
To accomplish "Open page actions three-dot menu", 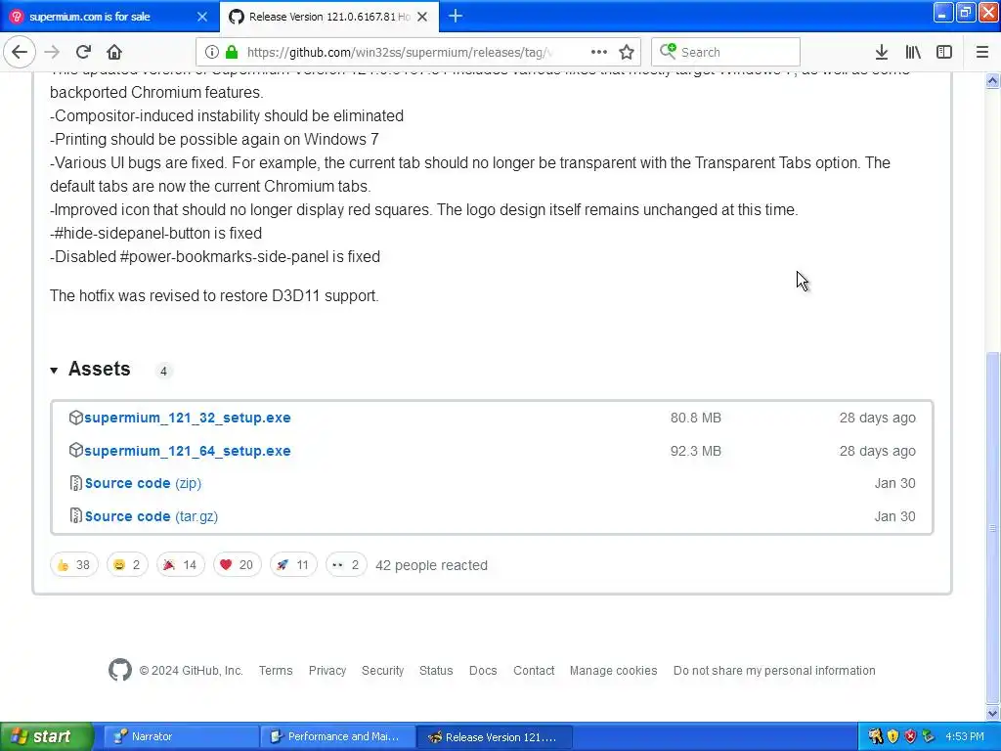I will click(x=599, y=52).
